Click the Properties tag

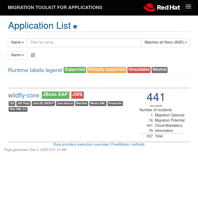coord(115,103)
